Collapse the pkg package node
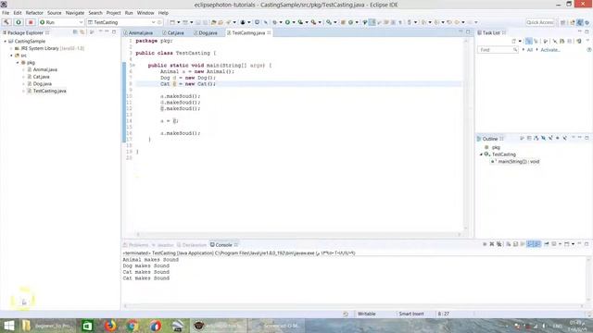Screen dimensions: 593x333 [x=18, y=63]
